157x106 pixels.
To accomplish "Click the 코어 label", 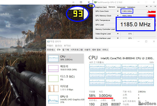I will pyautogui.click(x=125, y=98).
